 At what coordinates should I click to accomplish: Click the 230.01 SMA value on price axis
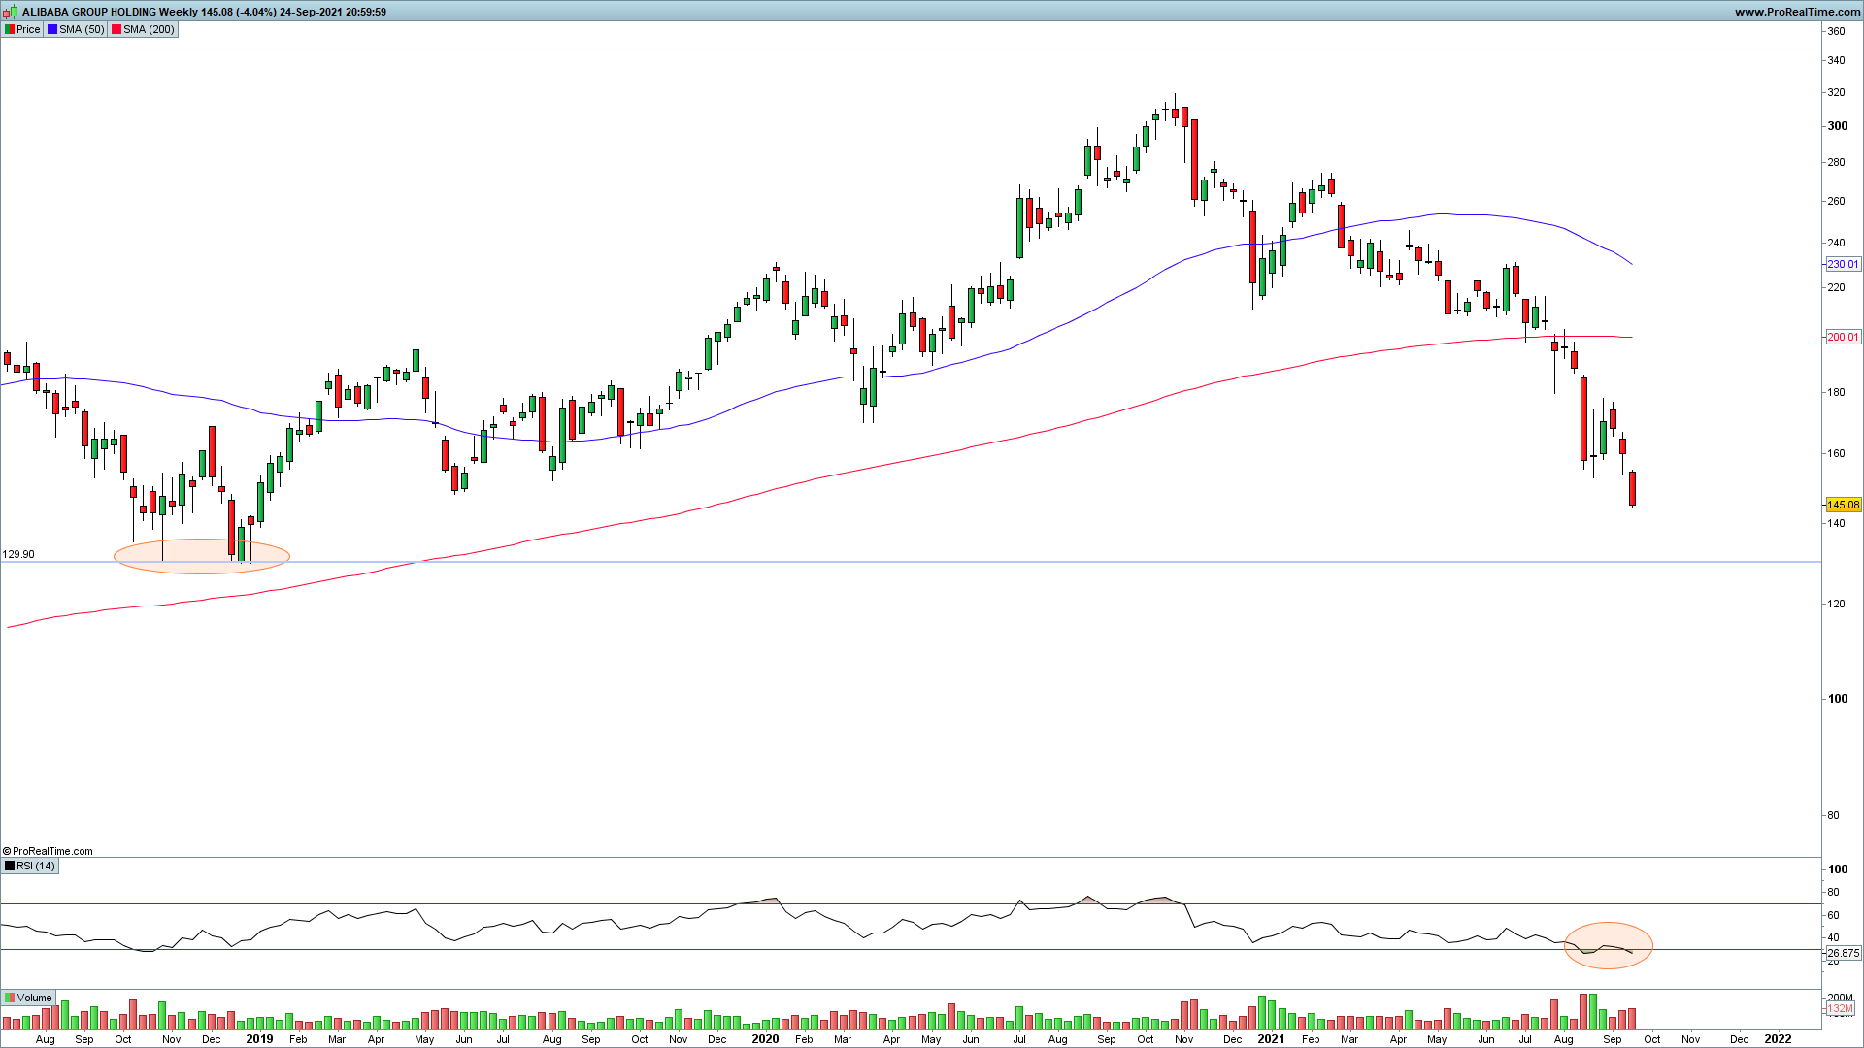(1843, 264)
